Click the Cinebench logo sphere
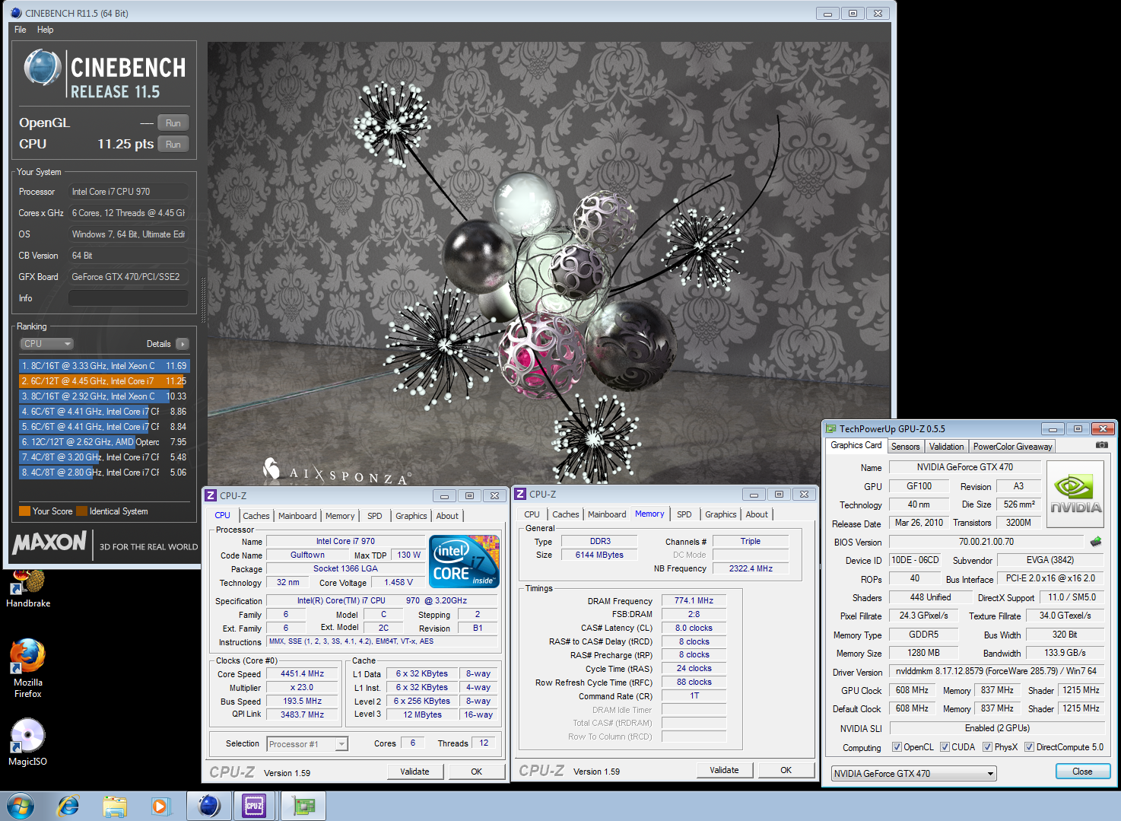Viewport: 1121px width, 821px height. click(x=42, y=67)
